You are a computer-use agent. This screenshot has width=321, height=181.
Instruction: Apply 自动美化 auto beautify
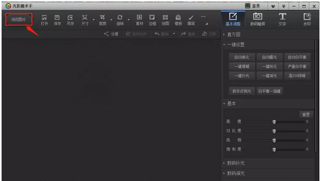coord(242,57)
